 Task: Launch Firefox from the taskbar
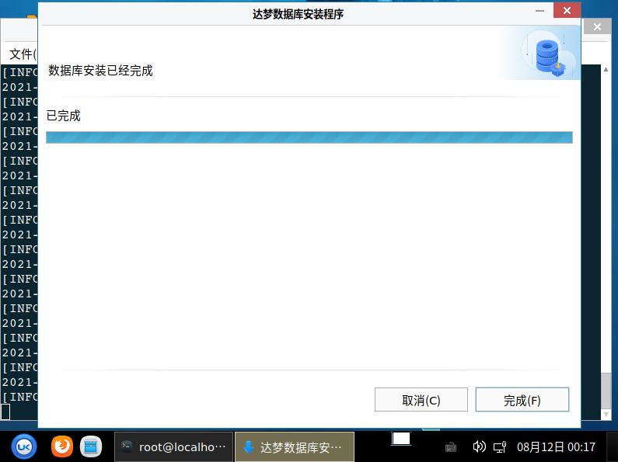coord(62,446)
